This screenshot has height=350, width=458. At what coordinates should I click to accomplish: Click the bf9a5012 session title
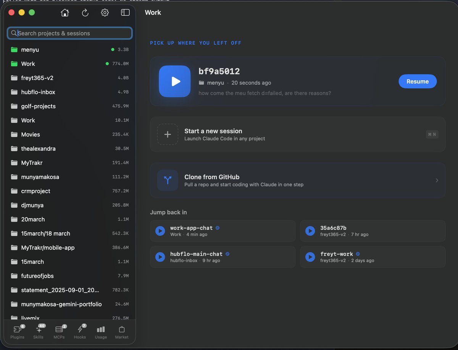coord(219,71)
